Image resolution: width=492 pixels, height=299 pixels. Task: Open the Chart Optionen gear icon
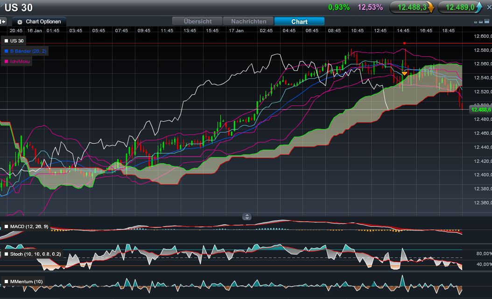click(x=19, y=21)
